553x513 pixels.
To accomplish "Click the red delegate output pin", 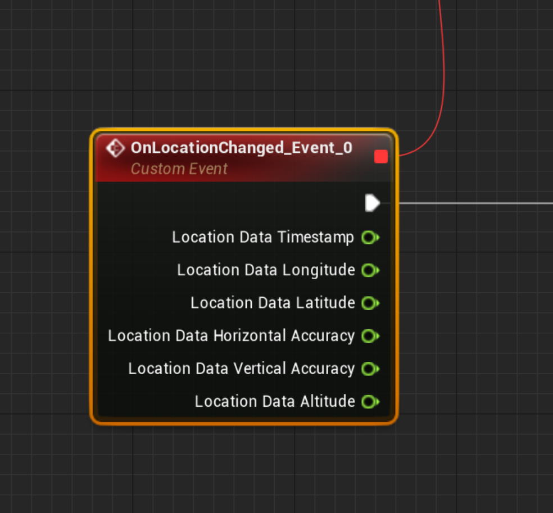I will coord(381,157).
